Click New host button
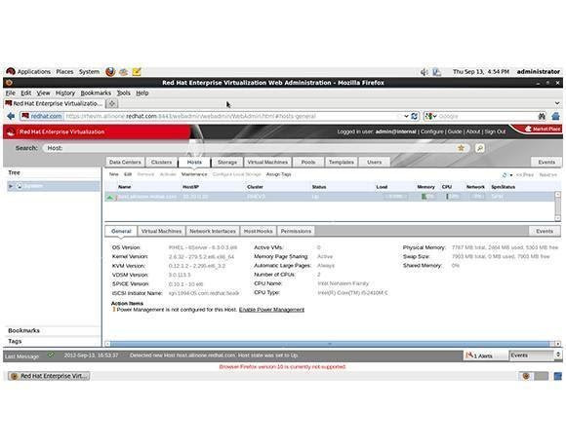Image resolution: width=566 pixels, height=448 pixels. coord(114,174)
